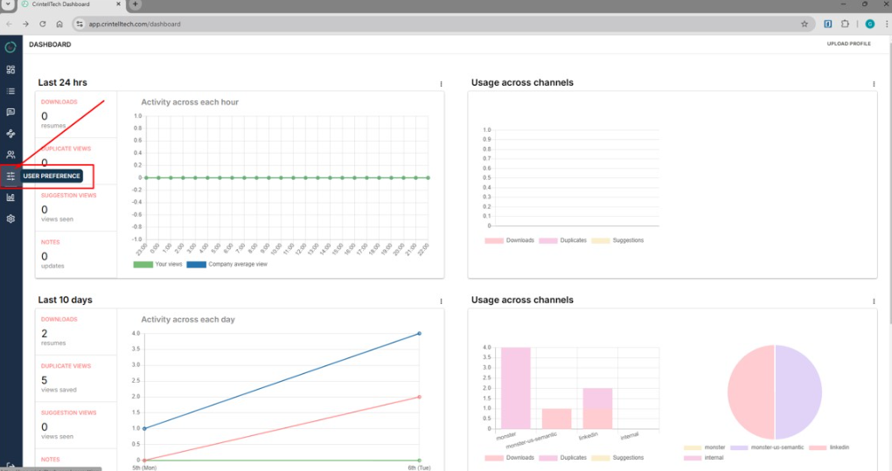This screenshot has height=471, width=892.
Task: Open the tab search dropdown arrow
Action: pos(8,4)
